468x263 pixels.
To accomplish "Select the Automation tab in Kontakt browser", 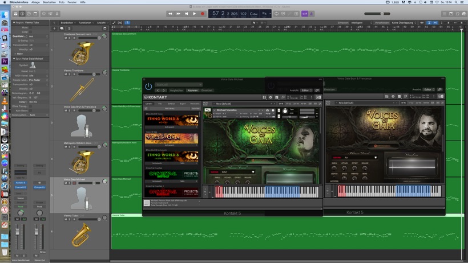I will 195,104.
